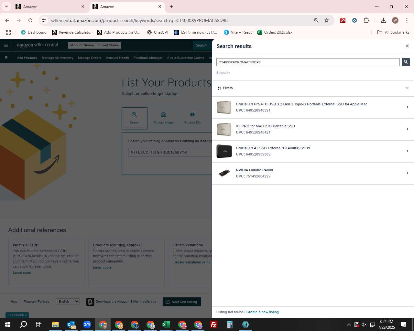Click browser back arrow
This screenshot has width=414, height=331.
(x=7, y=20)
